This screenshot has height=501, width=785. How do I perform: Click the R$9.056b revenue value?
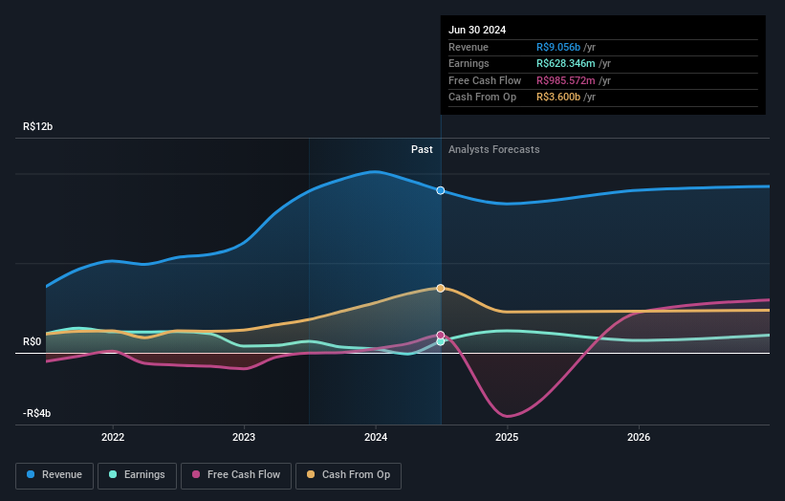558,47
